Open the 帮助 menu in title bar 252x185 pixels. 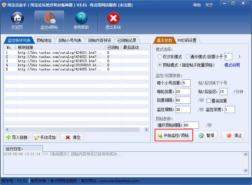(197, 5)
